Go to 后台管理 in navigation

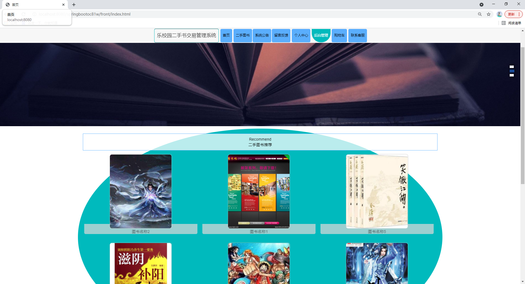[x=321, y=35]
